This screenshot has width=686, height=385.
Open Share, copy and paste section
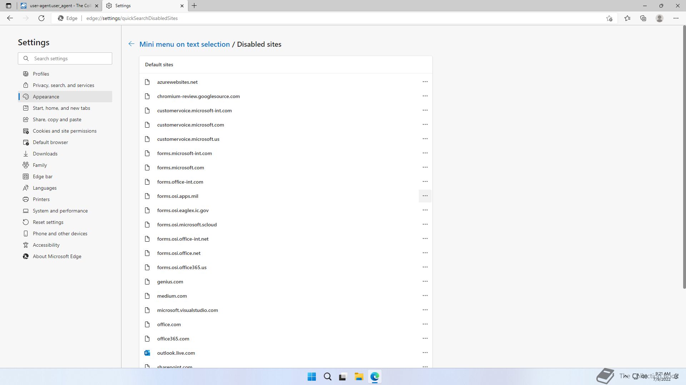click(65, 119)
